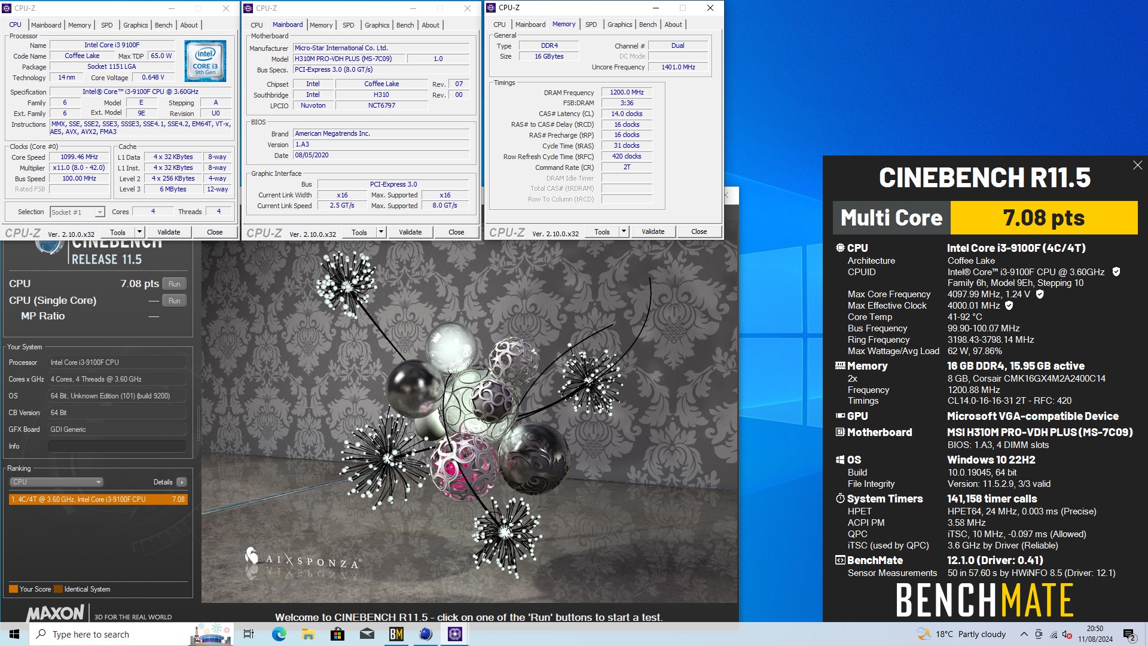Switch to BenchMate on the taskbar
This screenshot has width=1148, height=646.
tap(396, 634)
